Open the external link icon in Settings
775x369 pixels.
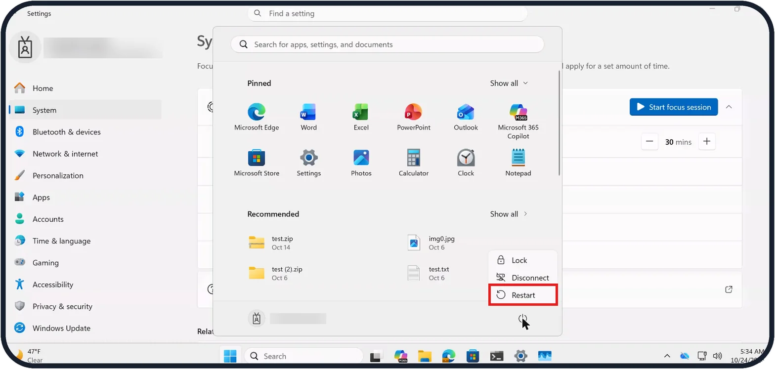[x=729, y=289]
